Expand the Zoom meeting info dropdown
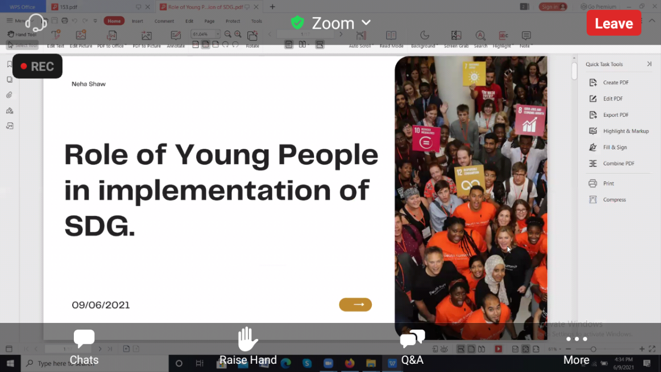 click(x=366, y=23)
